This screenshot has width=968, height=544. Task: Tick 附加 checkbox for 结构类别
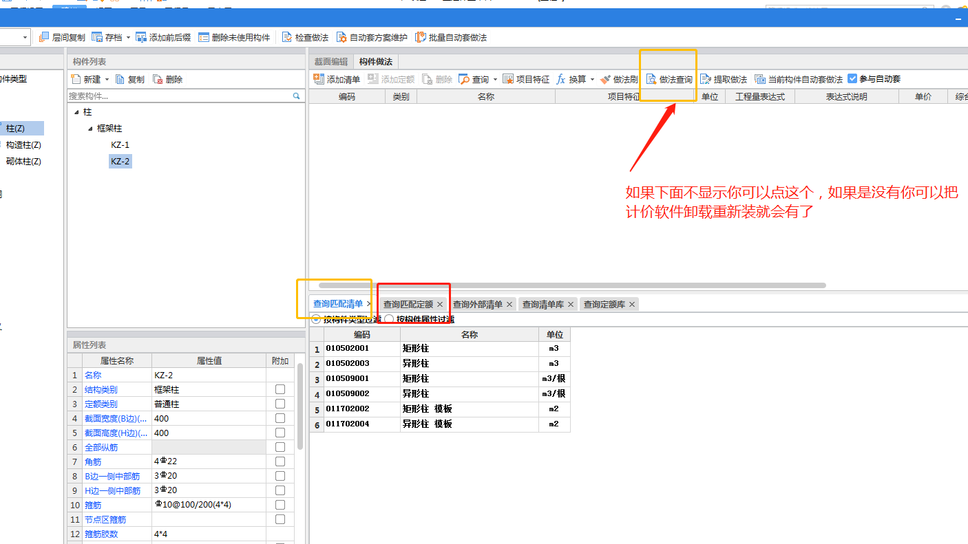tap(280, 389)
